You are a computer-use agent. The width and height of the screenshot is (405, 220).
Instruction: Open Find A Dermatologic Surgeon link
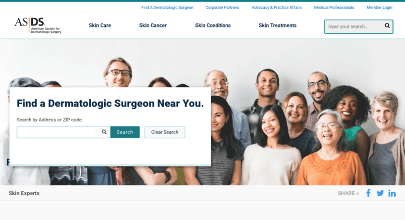[x=167, y=7]
